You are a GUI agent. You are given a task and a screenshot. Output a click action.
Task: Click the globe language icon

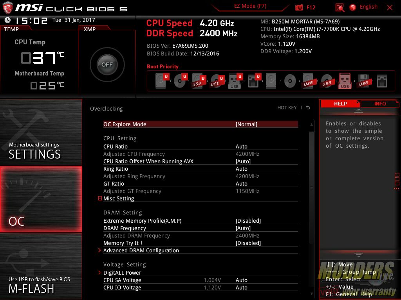[352, 7]
